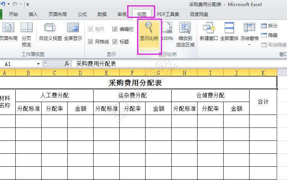The image size is (287, 180).
Task: Click the 材料名称 cell
Action: pos(8,102)
